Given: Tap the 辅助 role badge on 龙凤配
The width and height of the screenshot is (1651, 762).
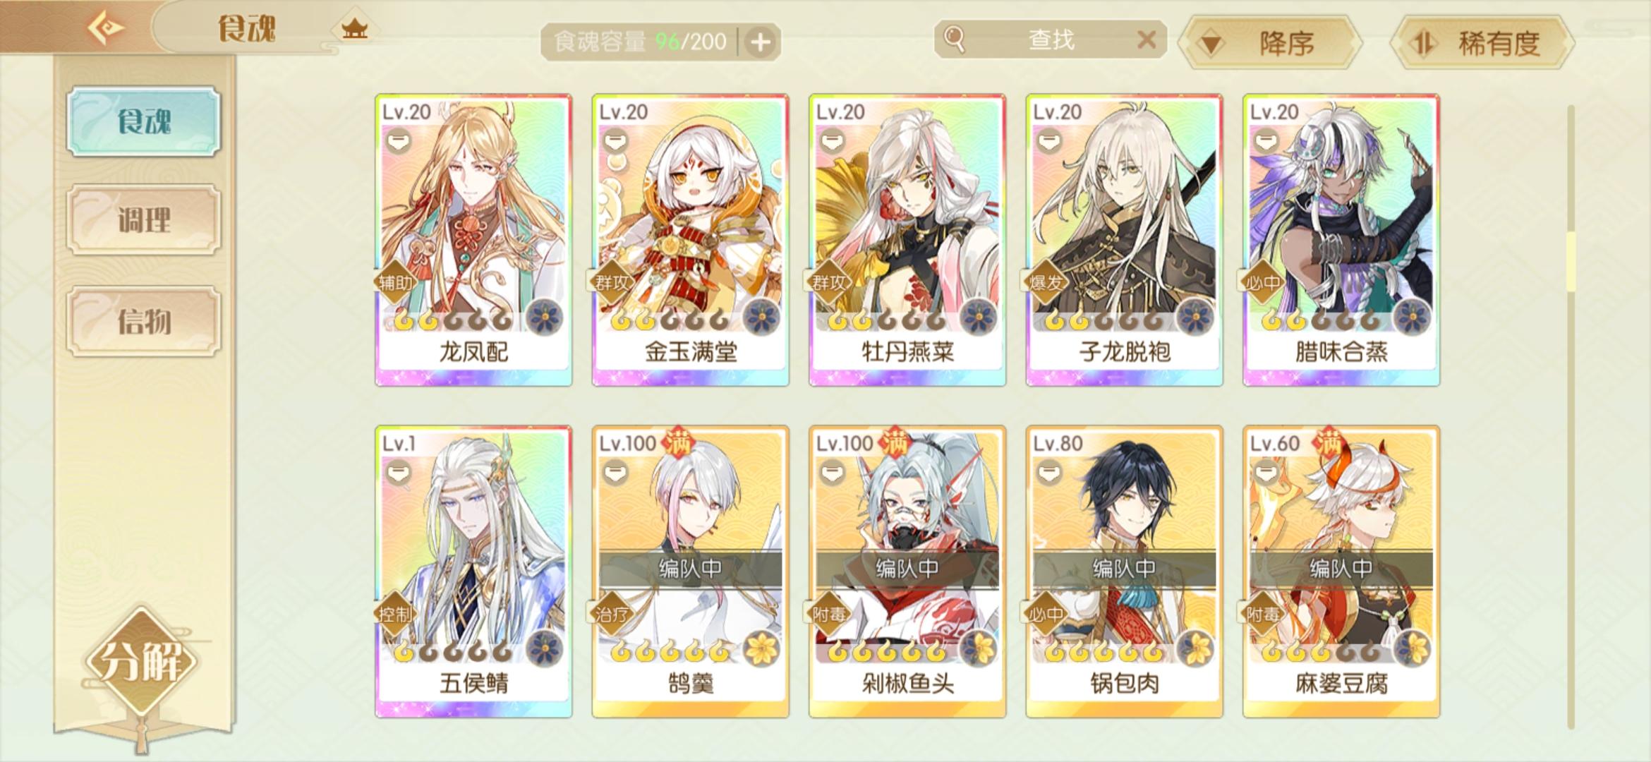Looking at the screenshot, I should (395, 283).
